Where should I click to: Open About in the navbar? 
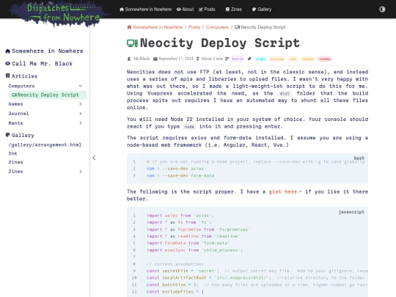(x=185, y=10)
